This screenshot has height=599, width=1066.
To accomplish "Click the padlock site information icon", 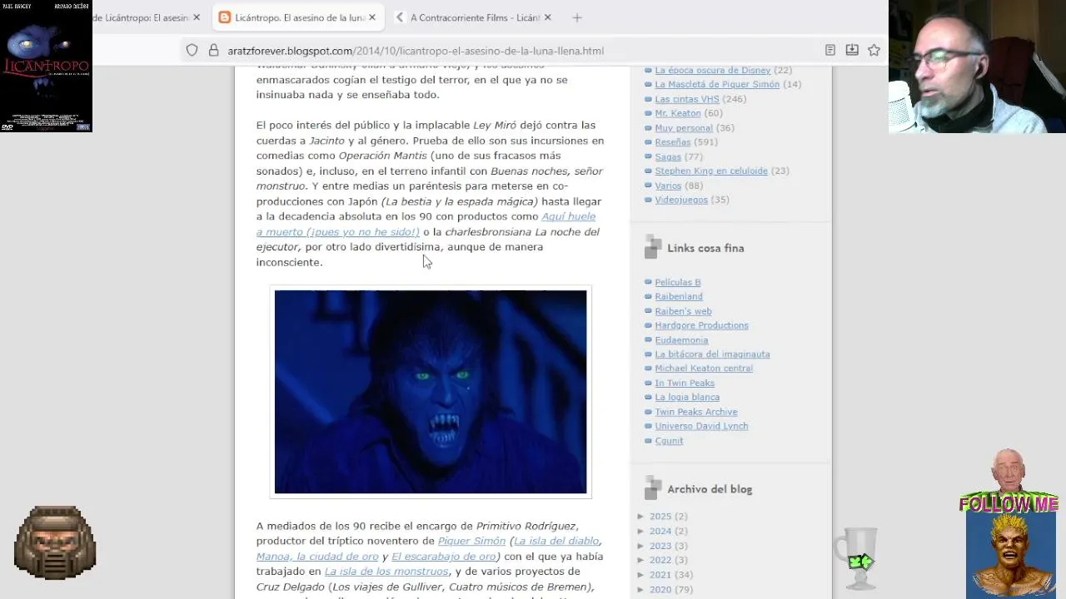I will 213,51.
